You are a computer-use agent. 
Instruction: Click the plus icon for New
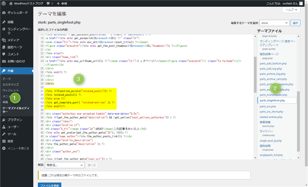tap(58, 3)
